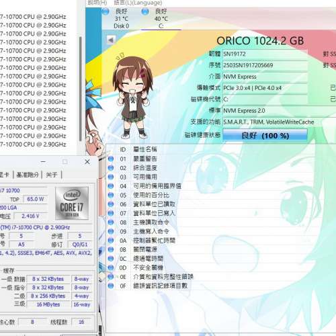Click the core count value 8 in CPU-Z
Viewport: 336px width, 336px height.
[32, 322]
